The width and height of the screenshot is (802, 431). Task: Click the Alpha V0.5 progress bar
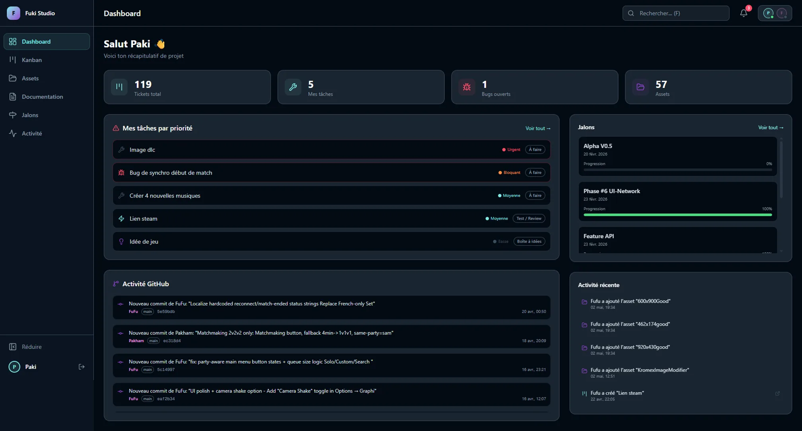point(677,170)
